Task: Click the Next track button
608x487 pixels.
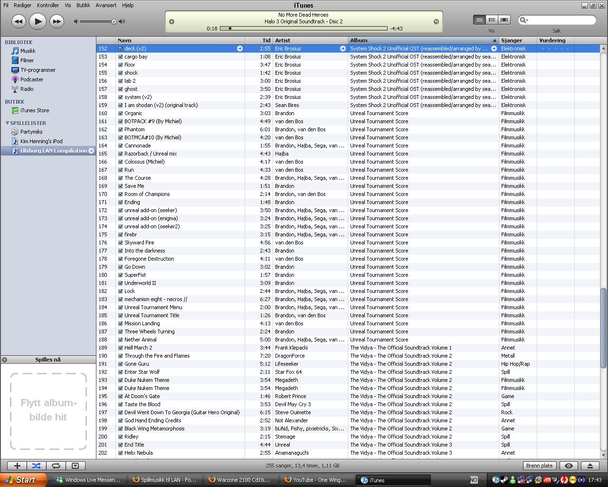Action: (x=57, y=21)
